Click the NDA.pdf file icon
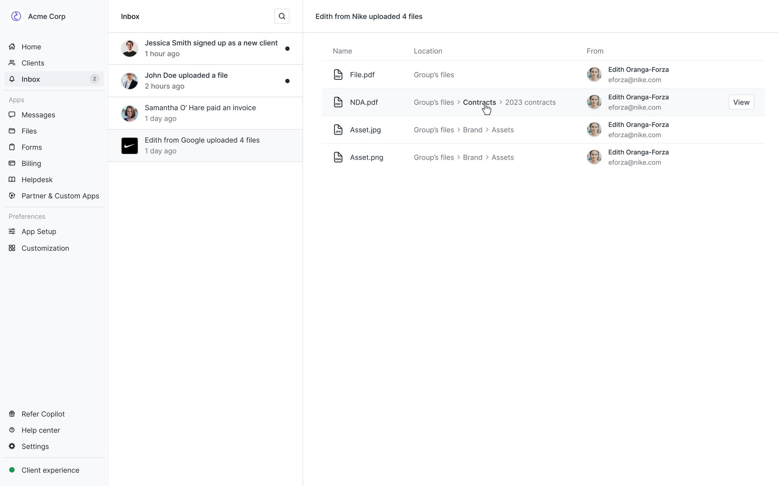 coord(338,102)
